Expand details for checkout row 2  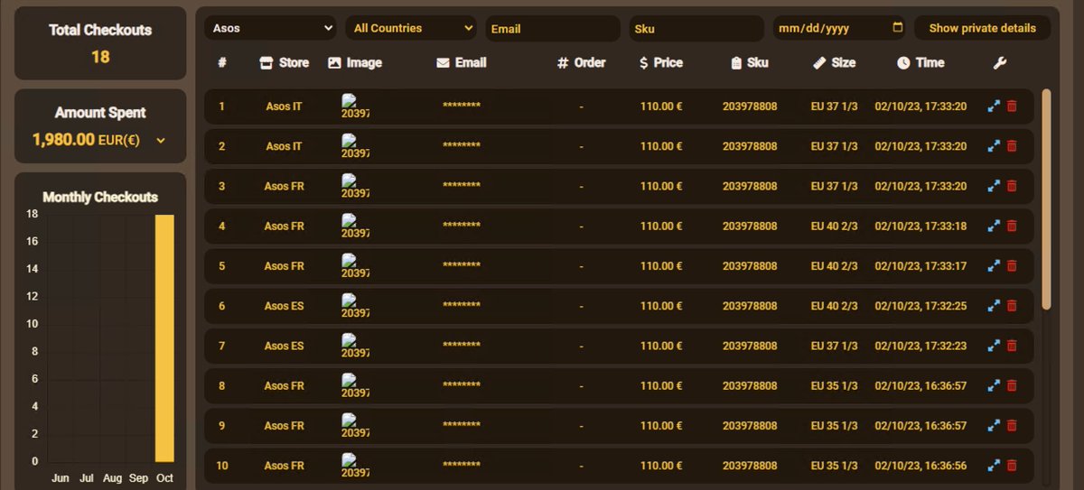tap(994, 146)
